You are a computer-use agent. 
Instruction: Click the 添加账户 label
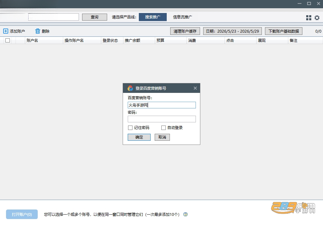pos(17,31)
